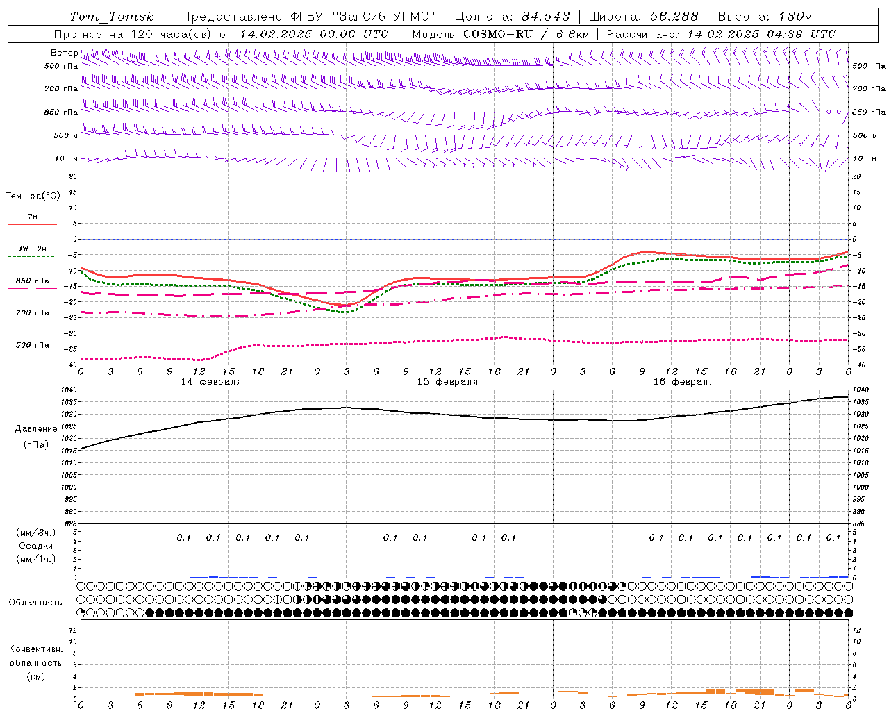Click the (мм/1ч.) precipitation unit label

click(36, 559)
